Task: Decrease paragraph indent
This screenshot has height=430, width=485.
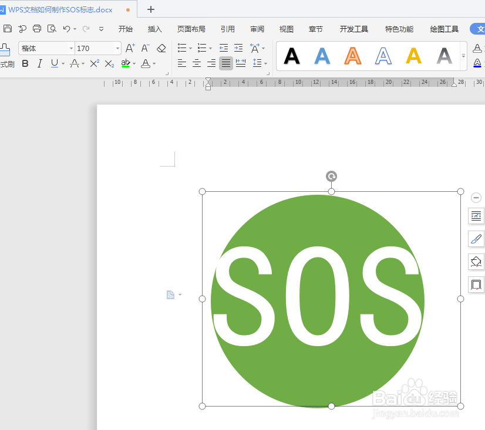Action: point(224,48)
